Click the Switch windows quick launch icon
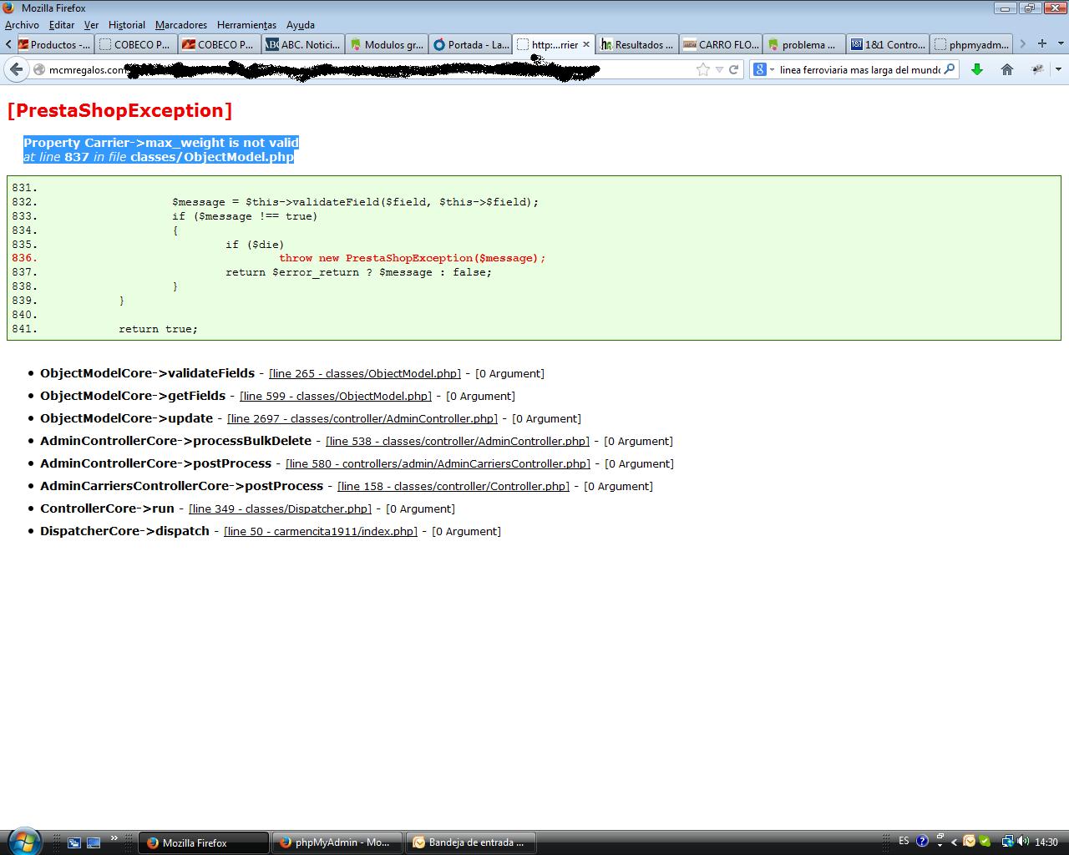 (94, 842)
